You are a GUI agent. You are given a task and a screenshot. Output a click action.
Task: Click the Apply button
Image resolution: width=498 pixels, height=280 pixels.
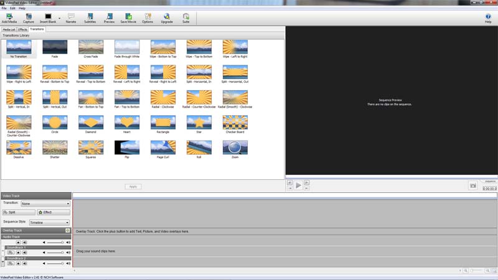(133, 187)
